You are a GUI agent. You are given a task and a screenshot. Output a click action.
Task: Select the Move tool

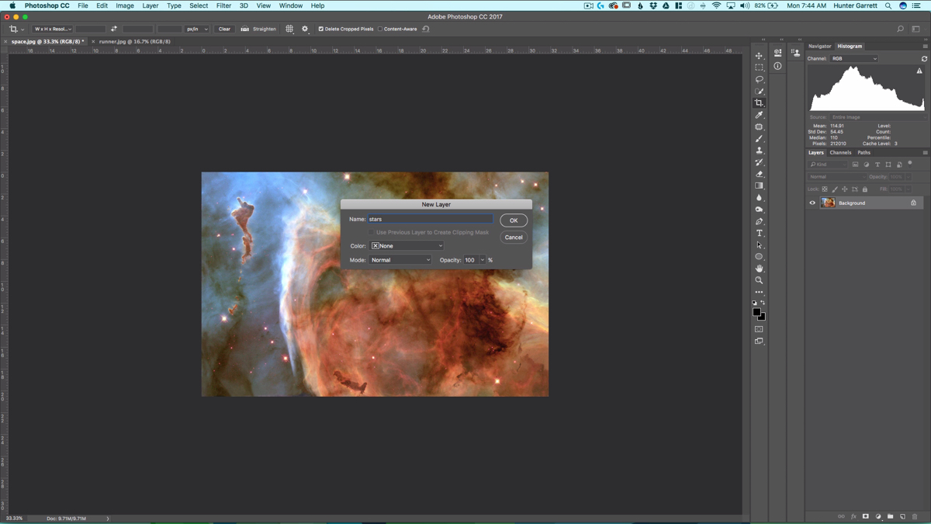(759, 56)
